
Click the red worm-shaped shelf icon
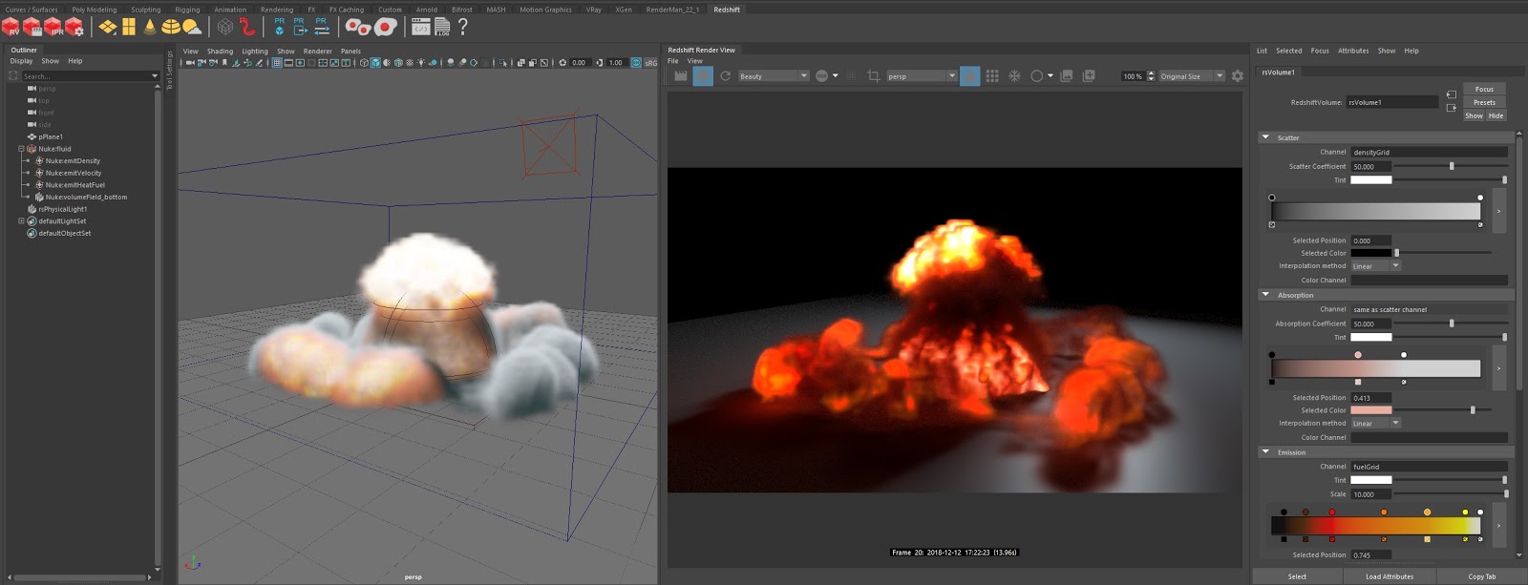pos(247,27)
